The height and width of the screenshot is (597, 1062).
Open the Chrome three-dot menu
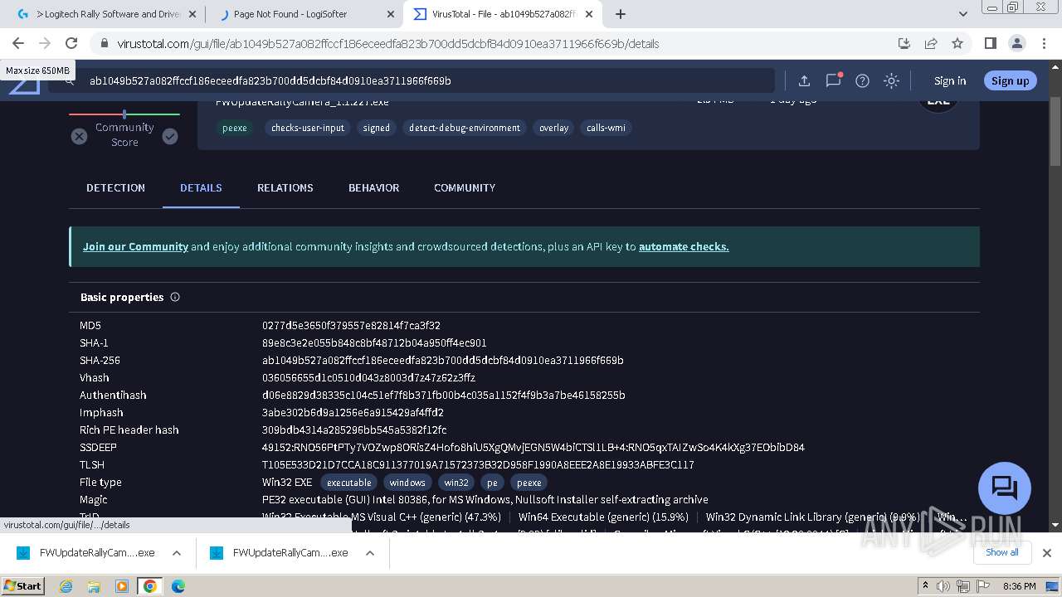[1043, 43]
